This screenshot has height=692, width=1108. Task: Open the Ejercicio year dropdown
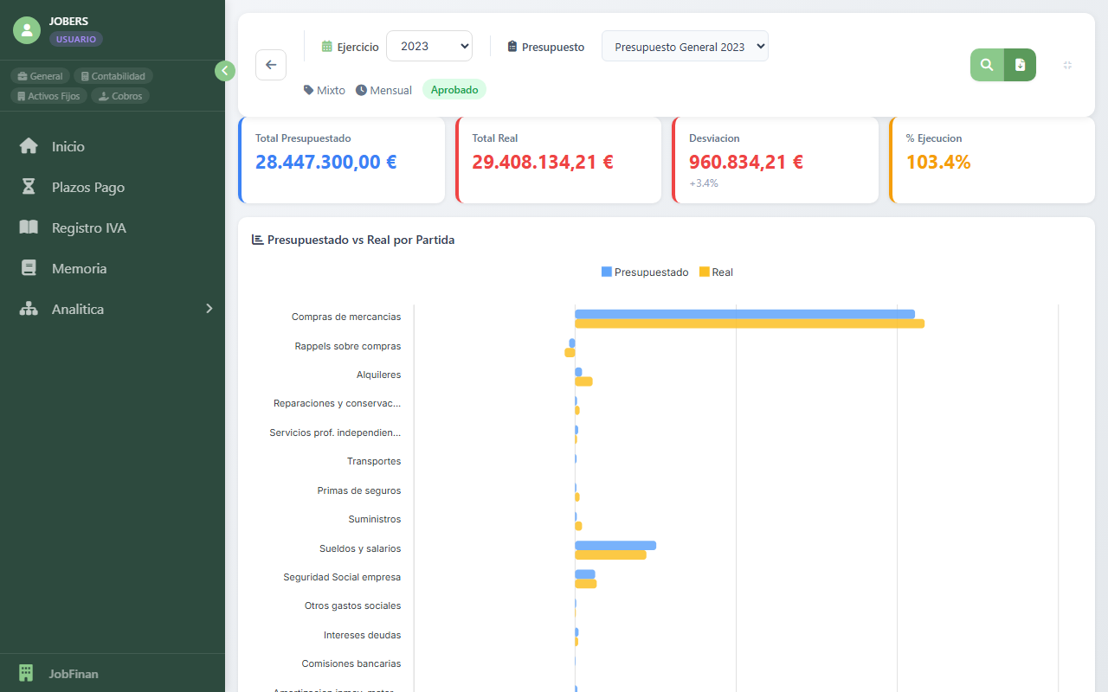pos(428,47)
